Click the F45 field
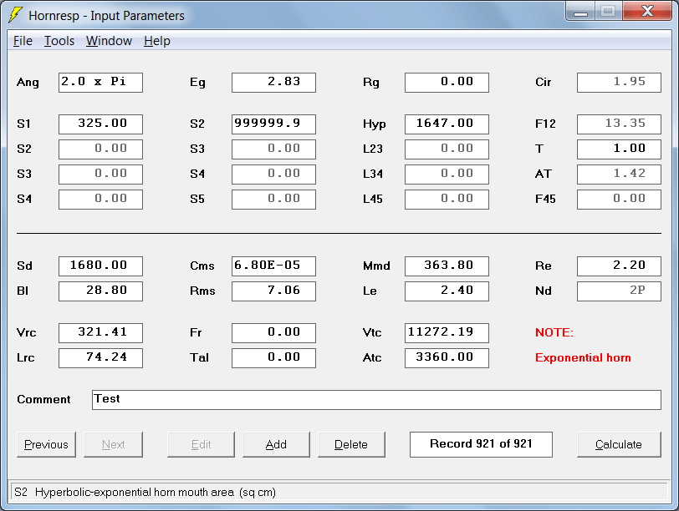This screenshot has height=511, width=679. click(x=620, y=200)
